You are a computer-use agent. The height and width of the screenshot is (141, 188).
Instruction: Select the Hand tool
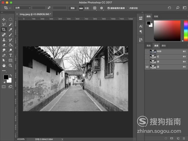[4, 65]
